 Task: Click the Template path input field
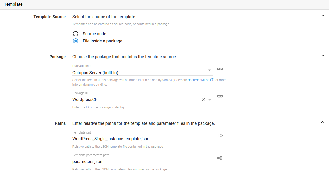pos(142,139)
